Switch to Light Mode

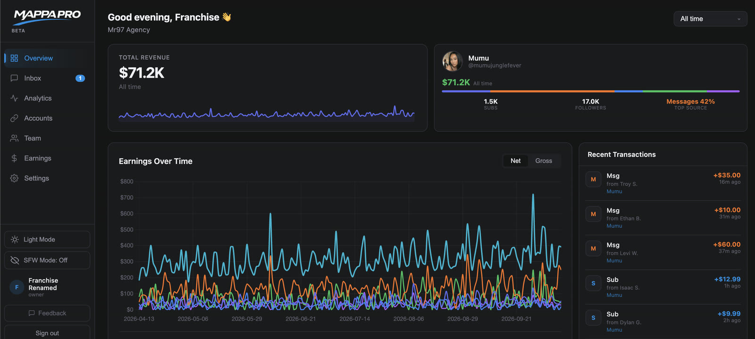pyautogui.click(x=47, y=239)
